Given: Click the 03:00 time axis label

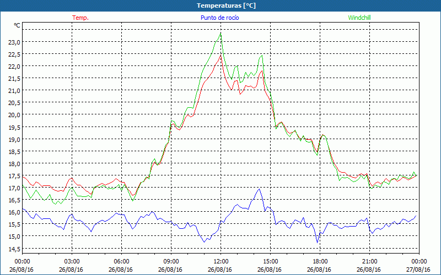Looking at the screenshot, I should click(x=72, y=262).
